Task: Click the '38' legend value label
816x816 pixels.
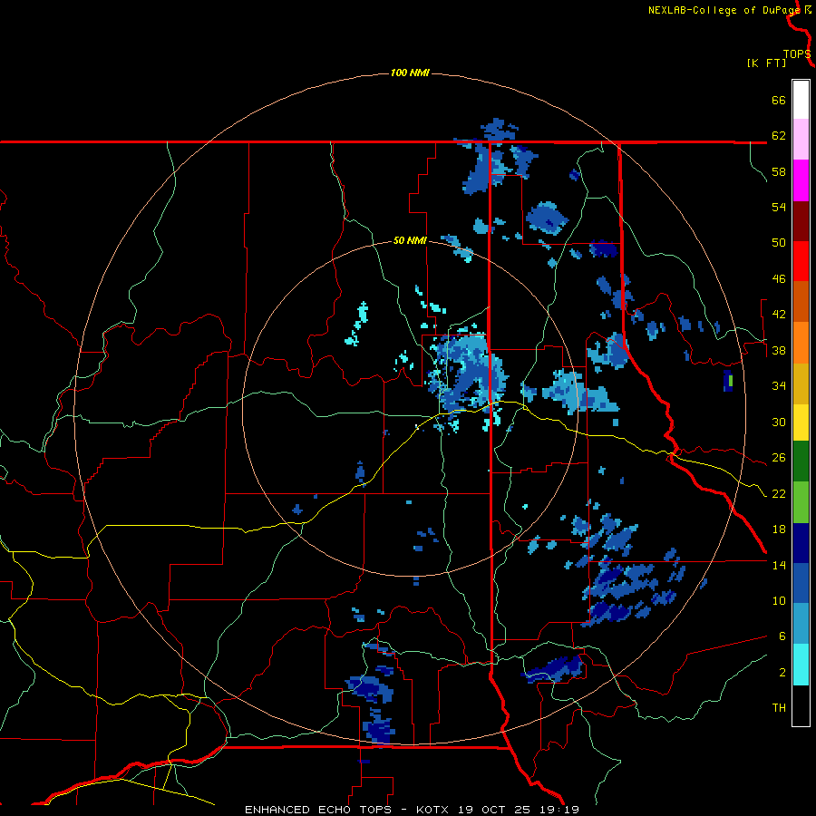Action: pos(779,350)
